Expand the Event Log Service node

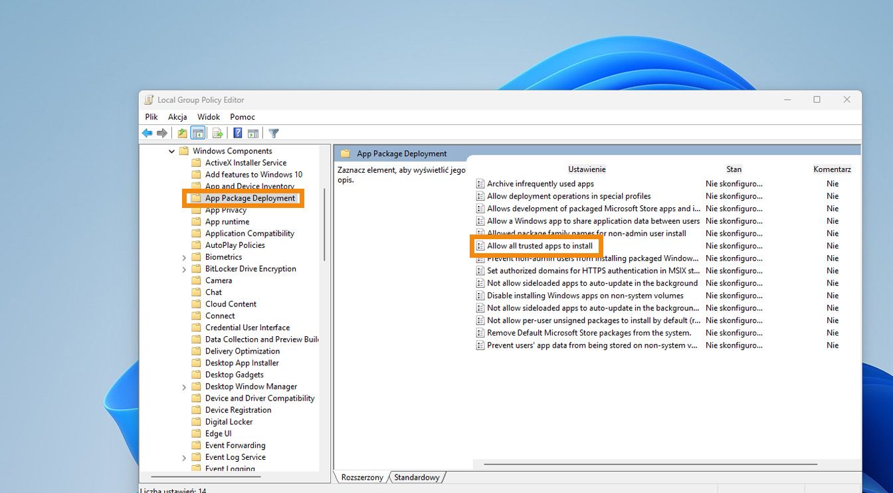coord(184,458)
